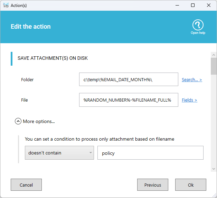Open the Fields > link beside File
The height and width of the screenshot is (198, 217).
[189, 100]
